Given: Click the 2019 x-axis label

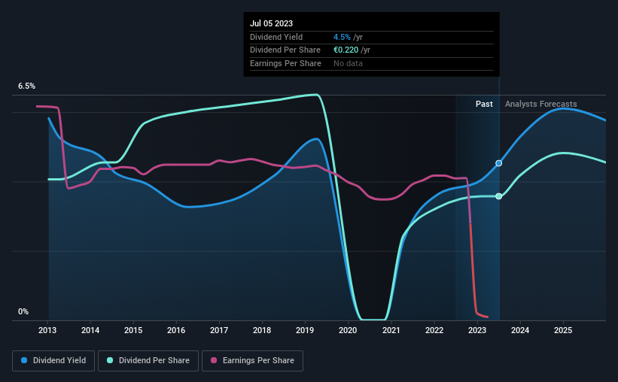Looking at the screenshot, I should pyautogui.click(x=305, y=330).
